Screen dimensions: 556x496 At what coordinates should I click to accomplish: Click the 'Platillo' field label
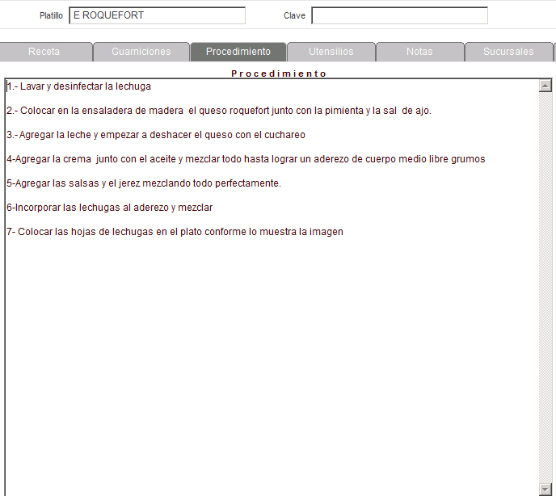click(x=51, y=16)
